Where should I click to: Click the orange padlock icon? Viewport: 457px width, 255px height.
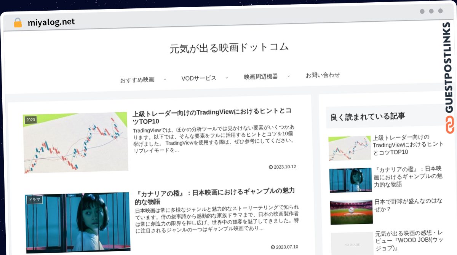click(x=18, y=22)
